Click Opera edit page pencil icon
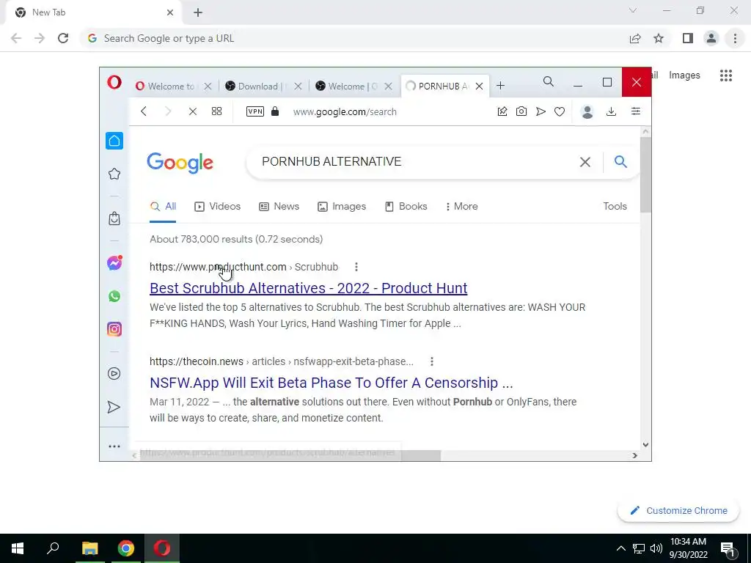 pos(502,111)
